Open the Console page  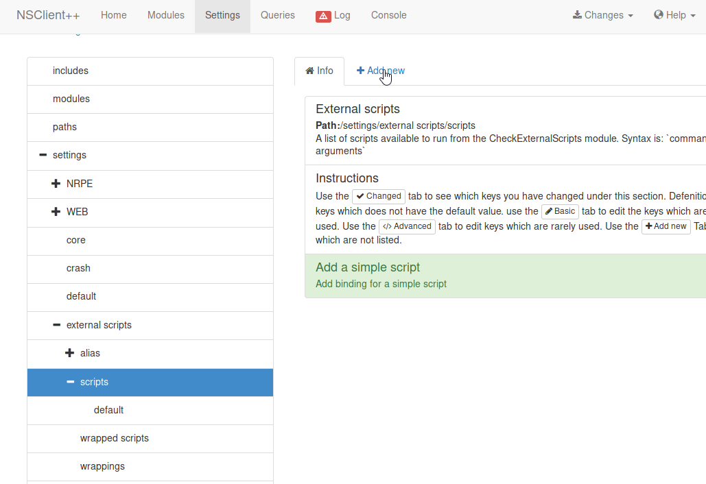tap(388, 15)
